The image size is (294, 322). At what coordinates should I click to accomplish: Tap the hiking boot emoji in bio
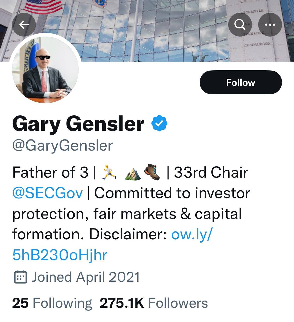pos(152,172)
